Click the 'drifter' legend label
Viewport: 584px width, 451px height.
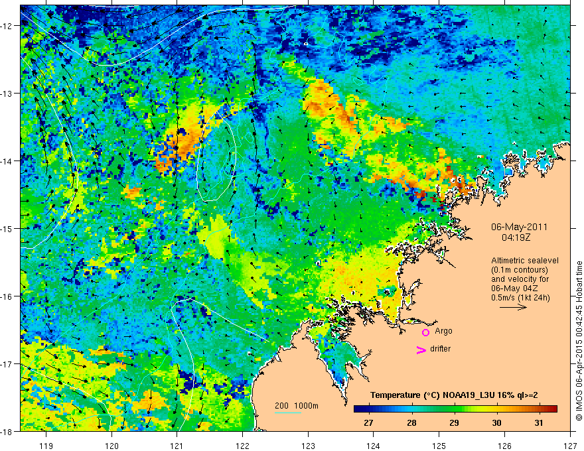pyautogui.click(x=440, y=349)
